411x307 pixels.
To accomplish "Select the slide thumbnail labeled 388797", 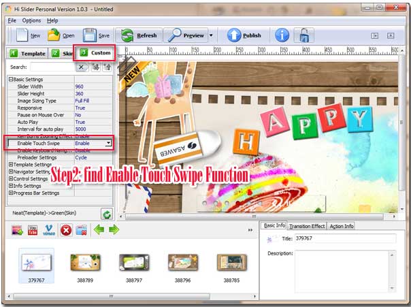I will click(x=134, y=264).
